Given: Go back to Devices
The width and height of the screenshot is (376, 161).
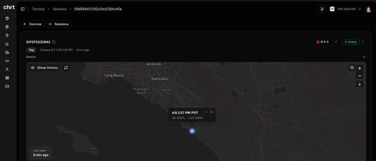Looking at the screenshot, I should (32, 24).
